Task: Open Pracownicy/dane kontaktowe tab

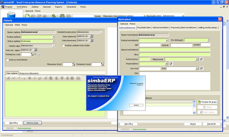Action: point(183,27)
